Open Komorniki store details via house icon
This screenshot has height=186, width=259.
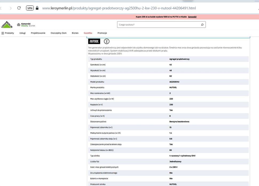pyautogui.click(x=19, y=24)
